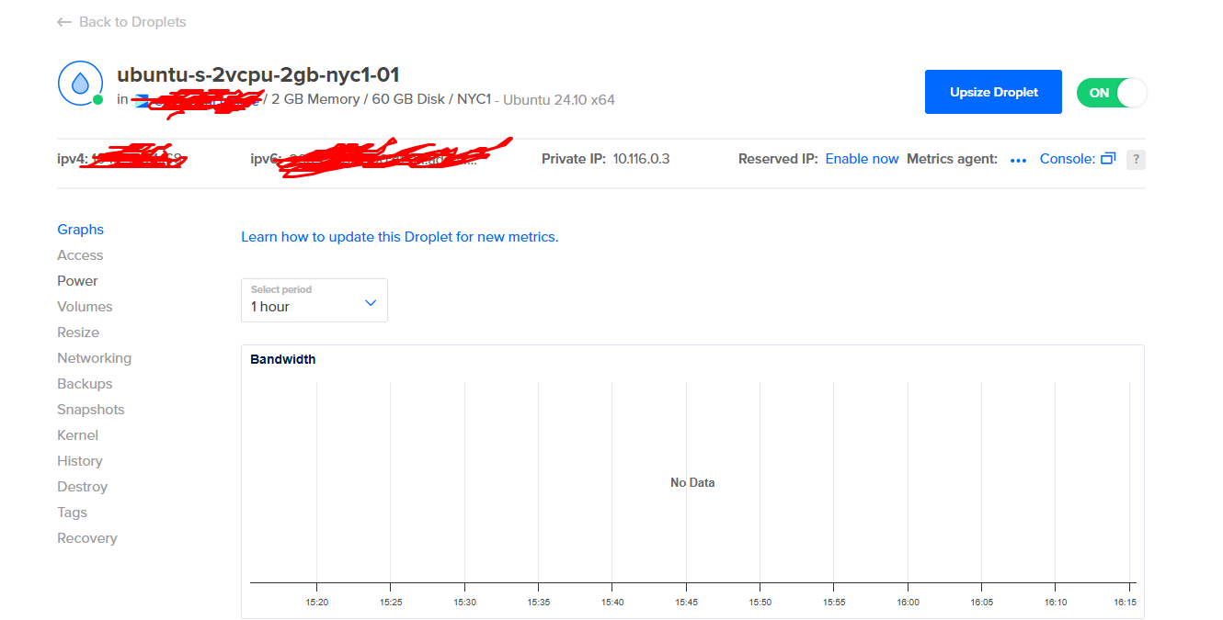The height and width of the screenshot is (620, 1223).
Task: Open the Access sidebar section
Action: [80, 255]
